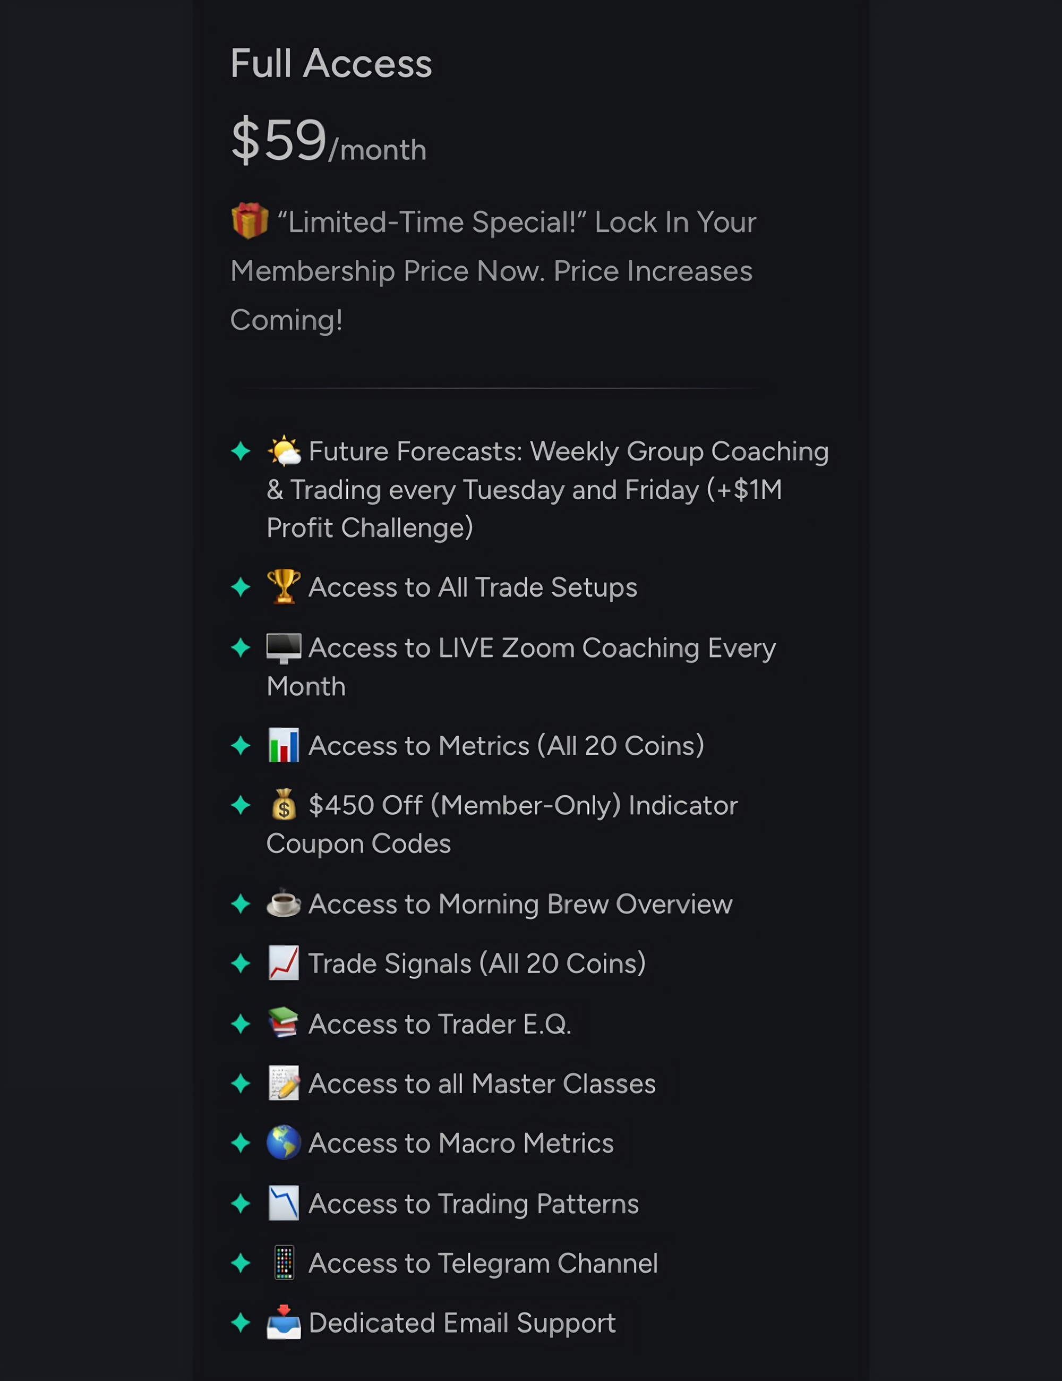Screen dimensions: 1062x1381
Task: Click the phone Telegram Channel icon
Action: [284, 1262]
